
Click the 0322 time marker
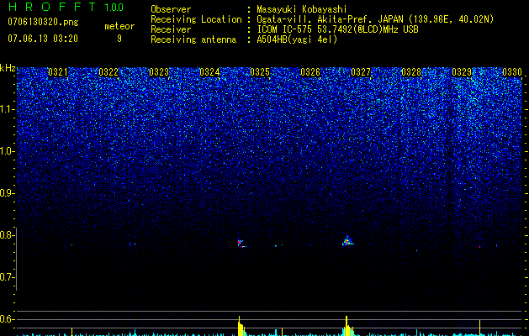[108, 72]
